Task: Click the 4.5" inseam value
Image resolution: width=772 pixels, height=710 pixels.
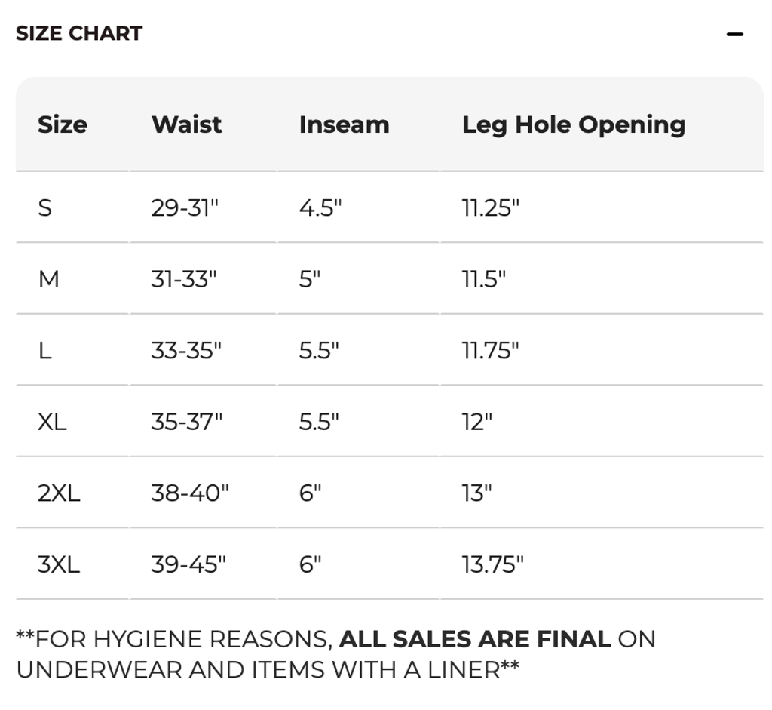Action: coord(320,207)
